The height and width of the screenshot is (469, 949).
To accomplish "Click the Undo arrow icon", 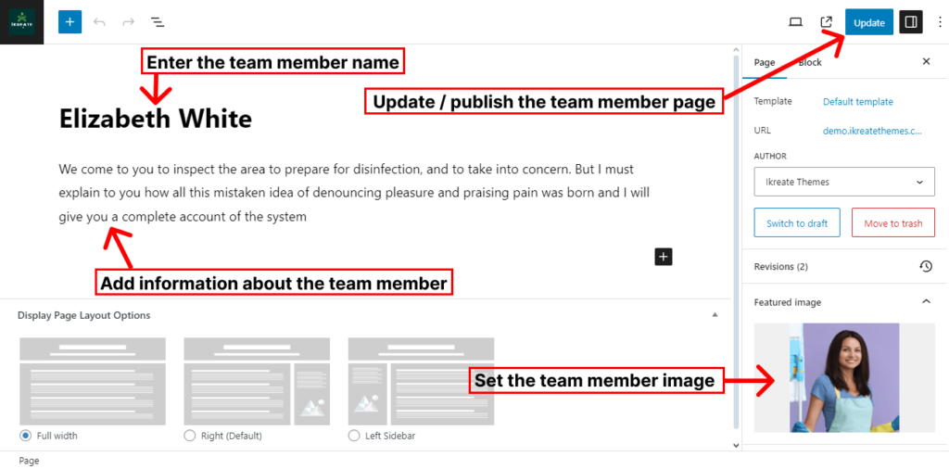I will (x=99, y=22).
